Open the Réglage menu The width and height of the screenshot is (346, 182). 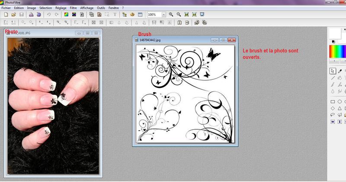point(61,8)
